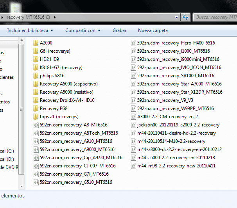
Task: Select 592zn.com_recovery_G7i_MT6516 file icon
Action: (x=36, y=174)
